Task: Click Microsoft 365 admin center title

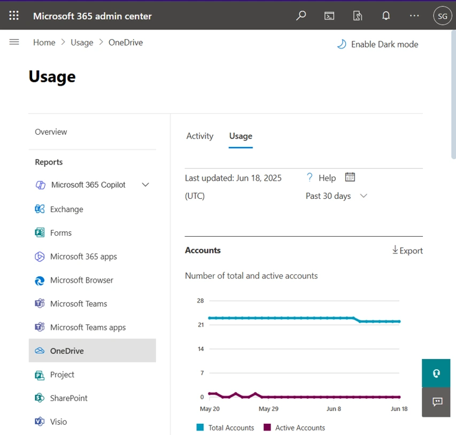Action: click(x=92, y=16)
